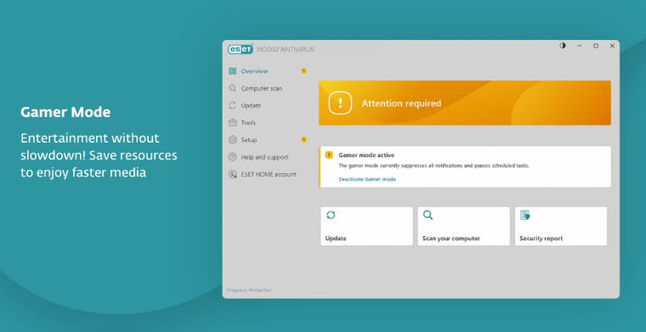This screenshot has width=646, height=332.
Task: Open the Scan your computer tile
Action: [463, 226]
